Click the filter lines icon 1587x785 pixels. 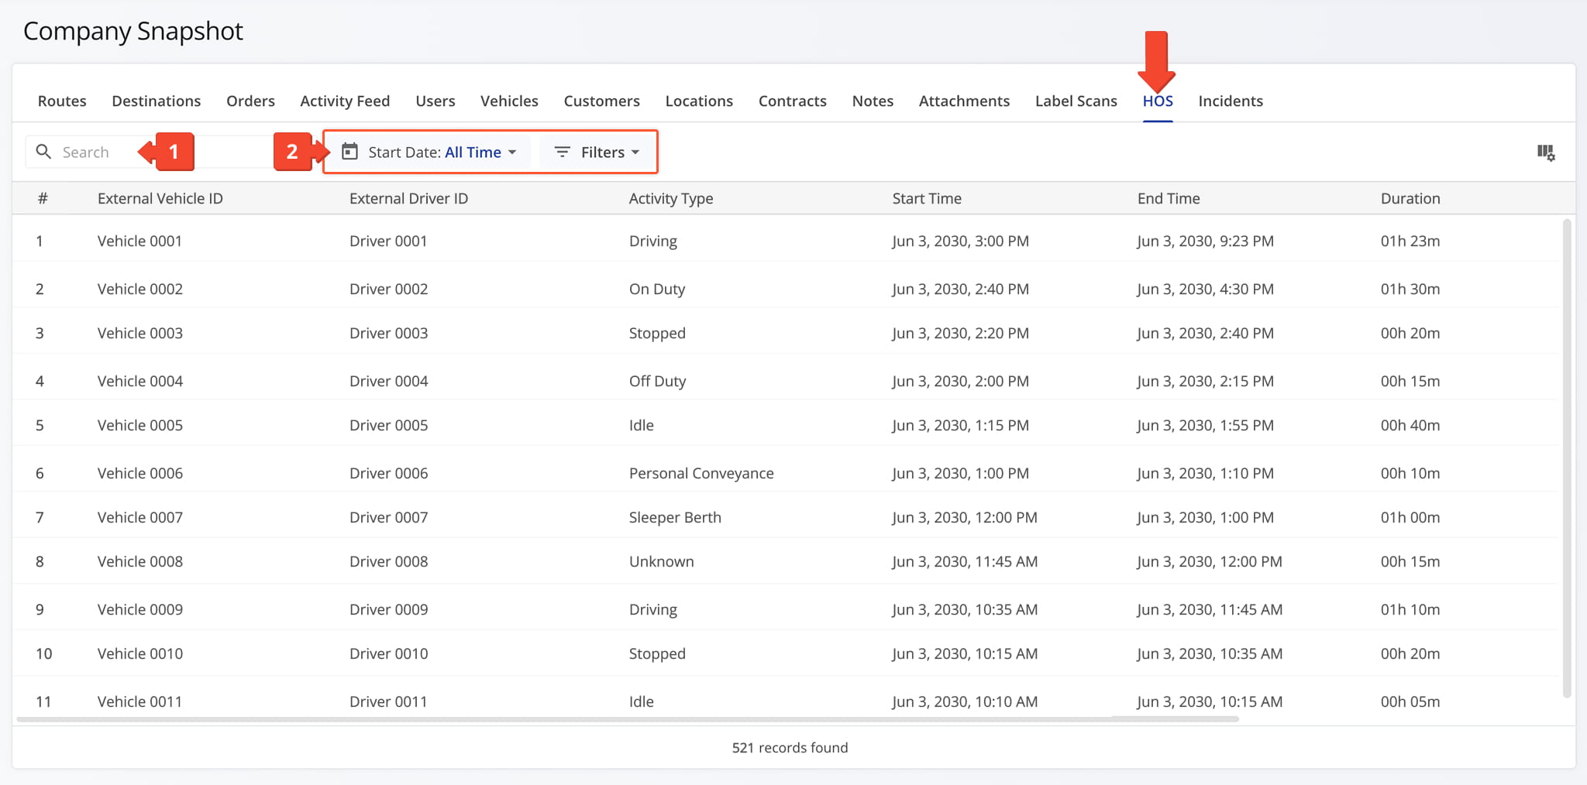[563, 152]
